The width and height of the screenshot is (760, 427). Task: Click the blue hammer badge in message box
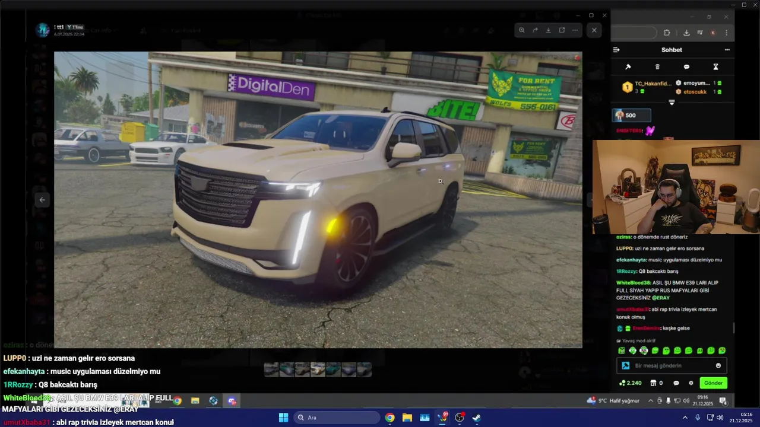tap(625, 366)
